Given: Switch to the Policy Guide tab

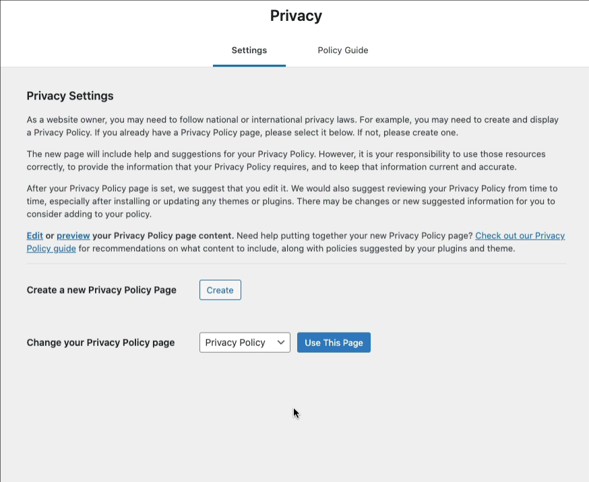Looking at the screenshot, I should tap(342, 50).
